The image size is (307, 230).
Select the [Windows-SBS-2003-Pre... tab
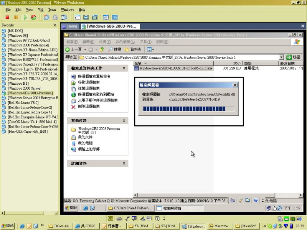[x=110, y=26]
